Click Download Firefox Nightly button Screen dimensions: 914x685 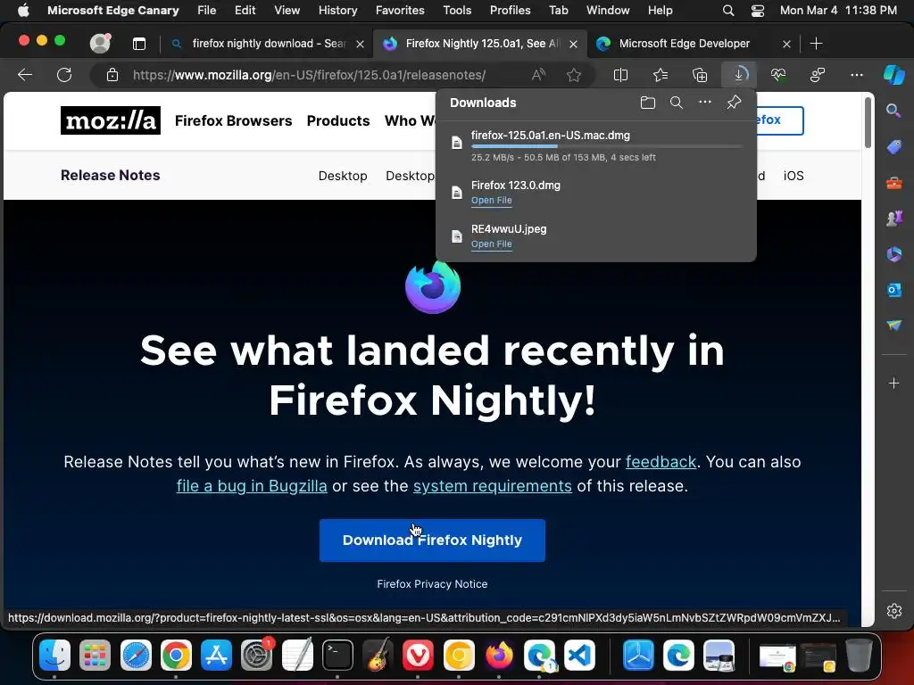click(432, 540)
